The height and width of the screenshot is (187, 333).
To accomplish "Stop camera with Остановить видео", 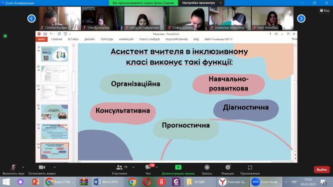I will [x=42, y=170].
